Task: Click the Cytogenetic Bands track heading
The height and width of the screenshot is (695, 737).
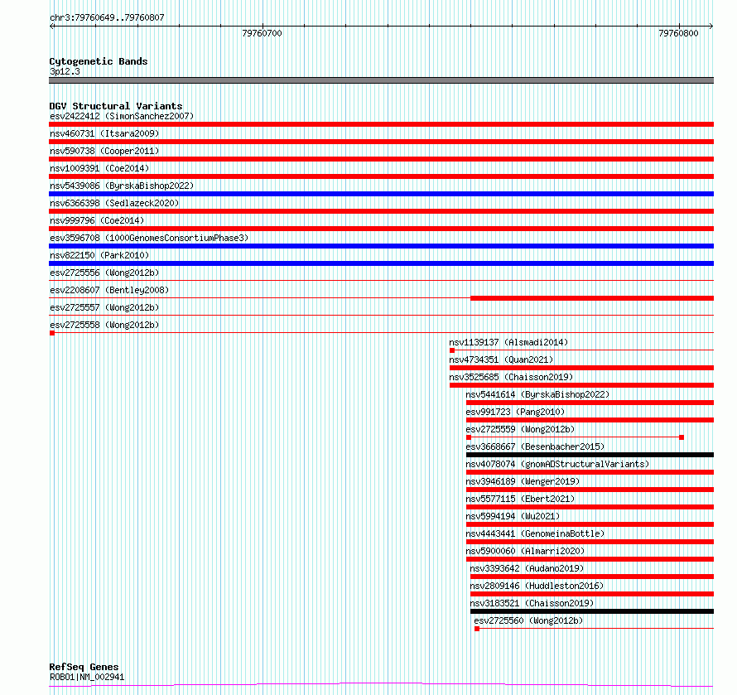Action: click(x=99, y=61)
